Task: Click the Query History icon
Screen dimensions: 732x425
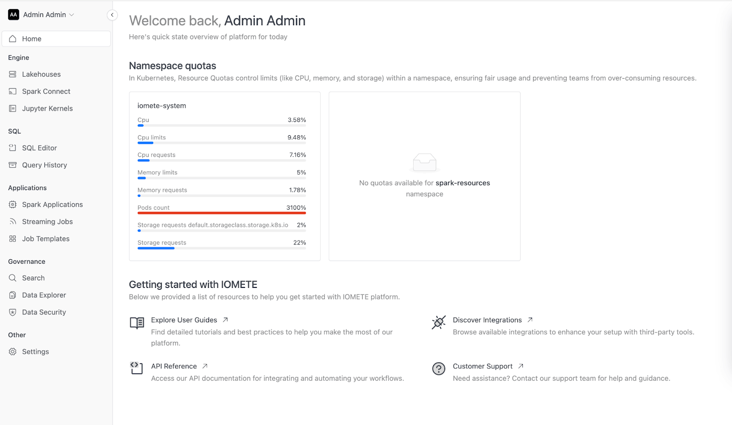Action: (x=13, y=165)
